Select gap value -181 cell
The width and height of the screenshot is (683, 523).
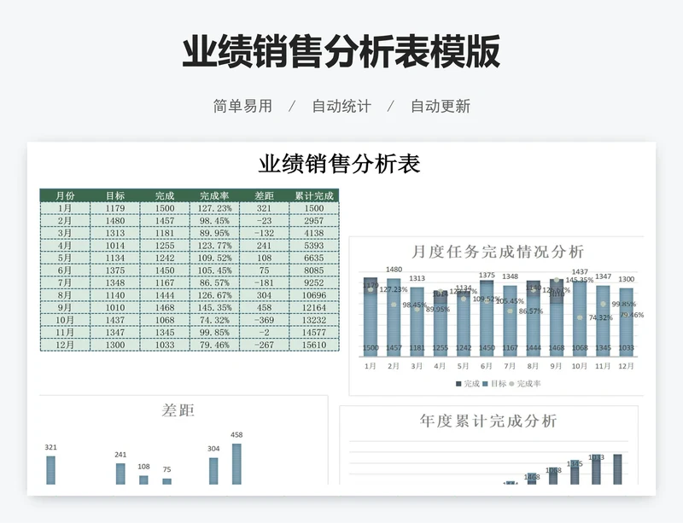[264, 282]
